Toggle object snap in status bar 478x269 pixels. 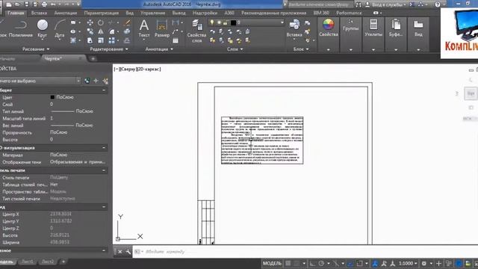[360, 263]
